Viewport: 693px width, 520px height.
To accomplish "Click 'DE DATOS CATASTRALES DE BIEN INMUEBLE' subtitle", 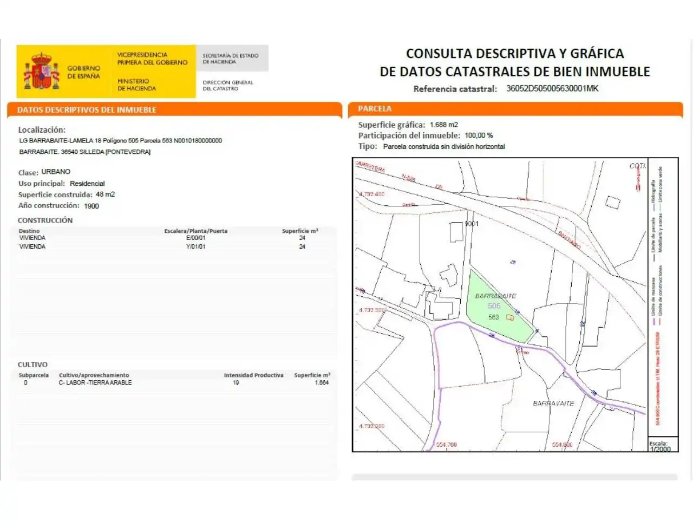I will (x=515, y=71).
